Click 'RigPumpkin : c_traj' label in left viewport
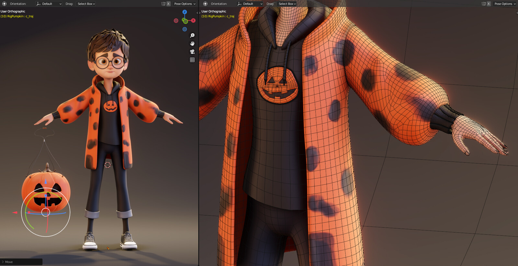The width and height of the screenshot is (518, 266). click(x=20, y=16)
